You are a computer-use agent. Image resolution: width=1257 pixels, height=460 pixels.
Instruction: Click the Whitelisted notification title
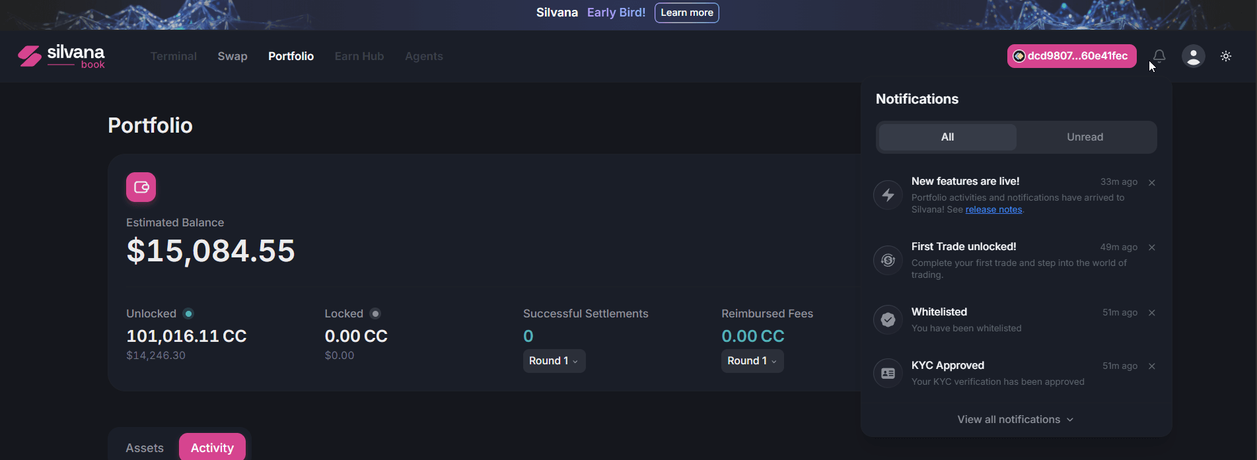[x=939, y=312]
